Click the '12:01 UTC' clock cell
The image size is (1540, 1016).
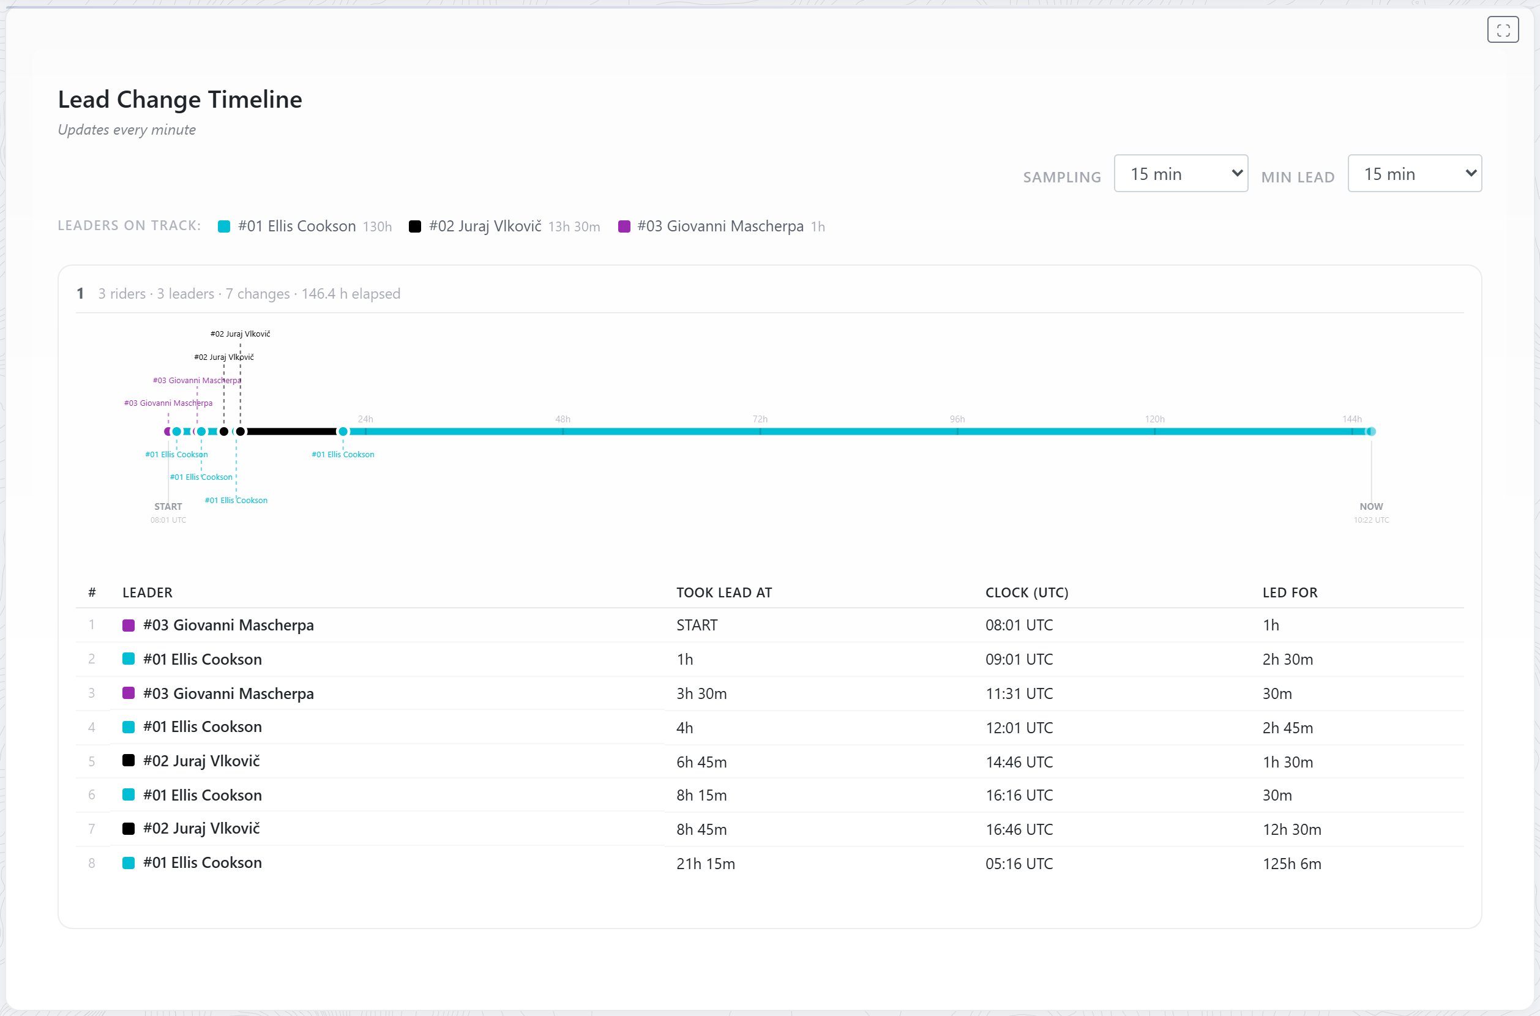1019,728
